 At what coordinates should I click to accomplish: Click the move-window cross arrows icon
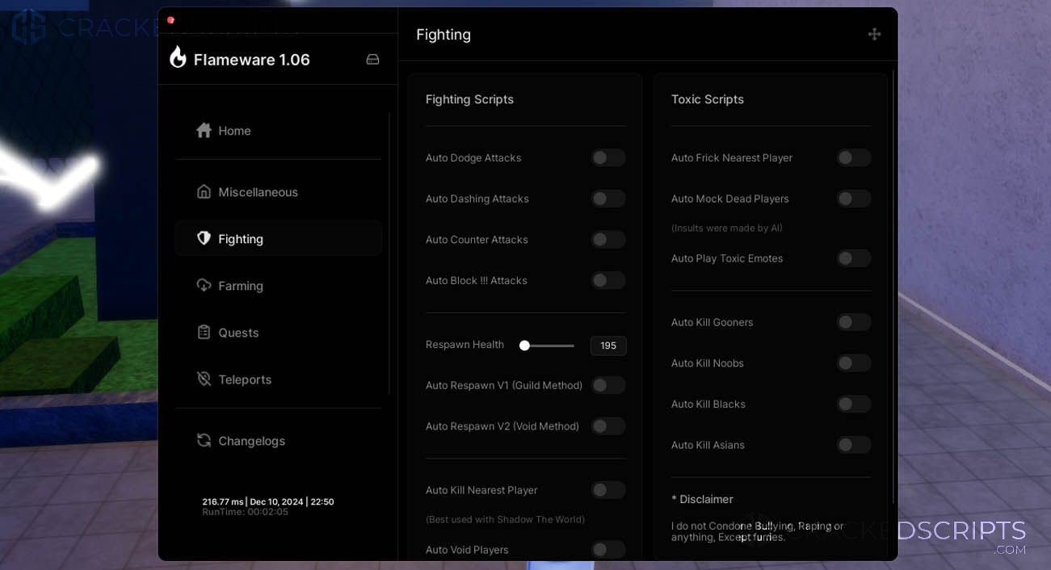click(874, 34)
